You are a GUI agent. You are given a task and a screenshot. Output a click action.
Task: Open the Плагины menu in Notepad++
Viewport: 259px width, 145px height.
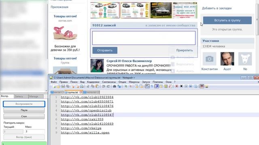click(158, 82)
